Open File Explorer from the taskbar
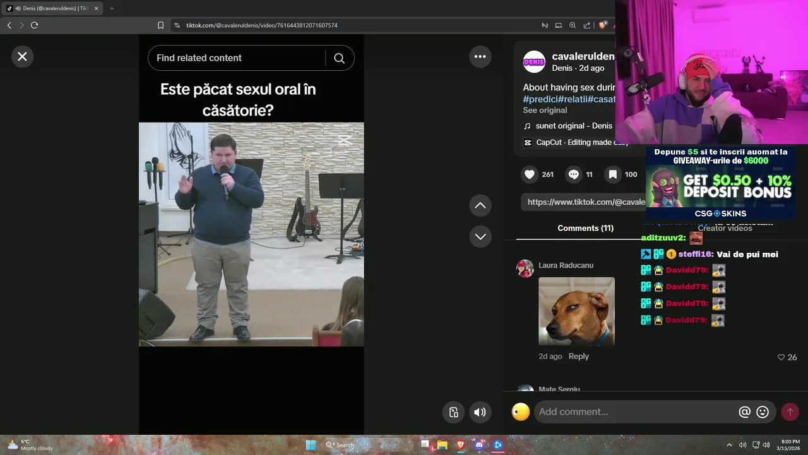The image size is (808, 455). [442, 445]
